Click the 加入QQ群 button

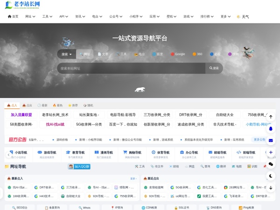[x=79, y=167]
